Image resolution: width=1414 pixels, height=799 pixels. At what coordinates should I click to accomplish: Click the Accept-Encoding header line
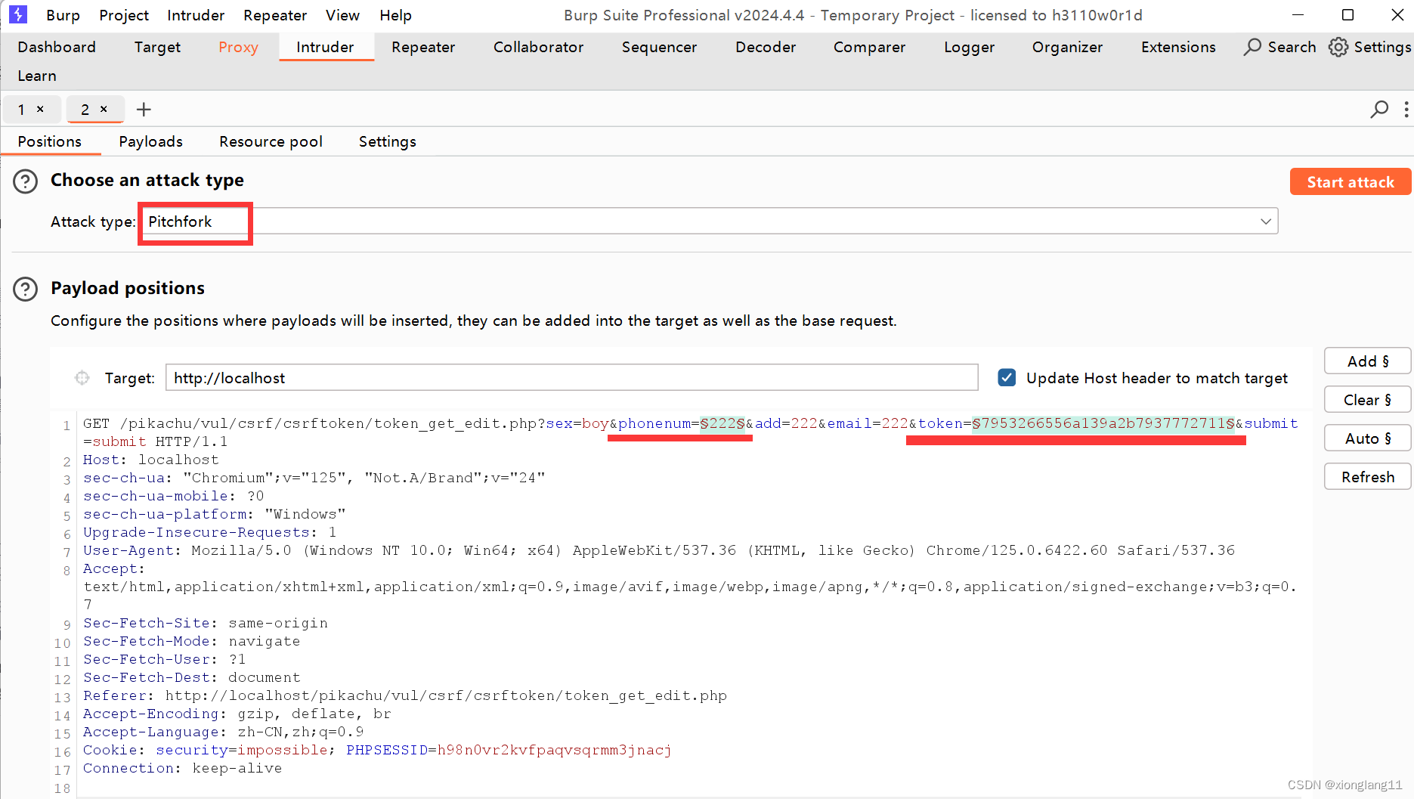tap(237, 714)
